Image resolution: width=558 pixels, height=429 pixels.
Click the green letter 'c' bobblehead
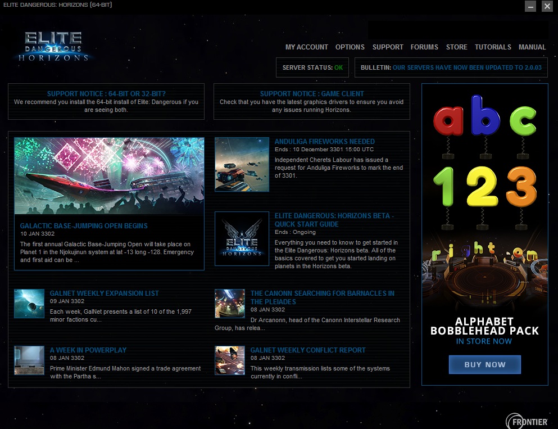click(x=523, y=121)
